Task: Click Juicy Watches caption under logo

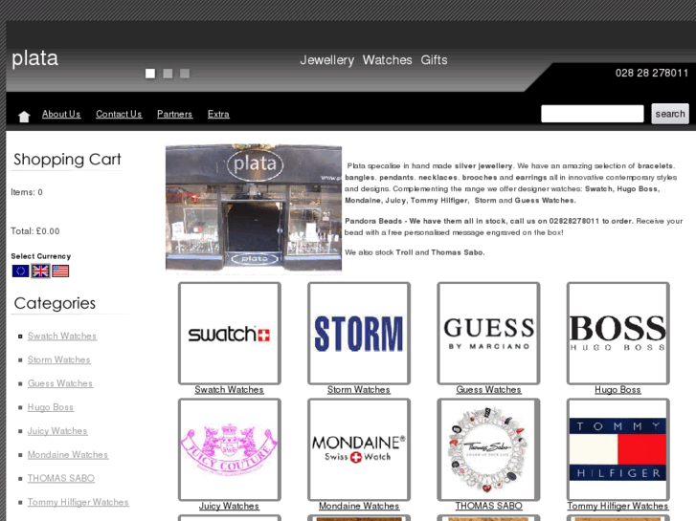Action: click(229, 506)
